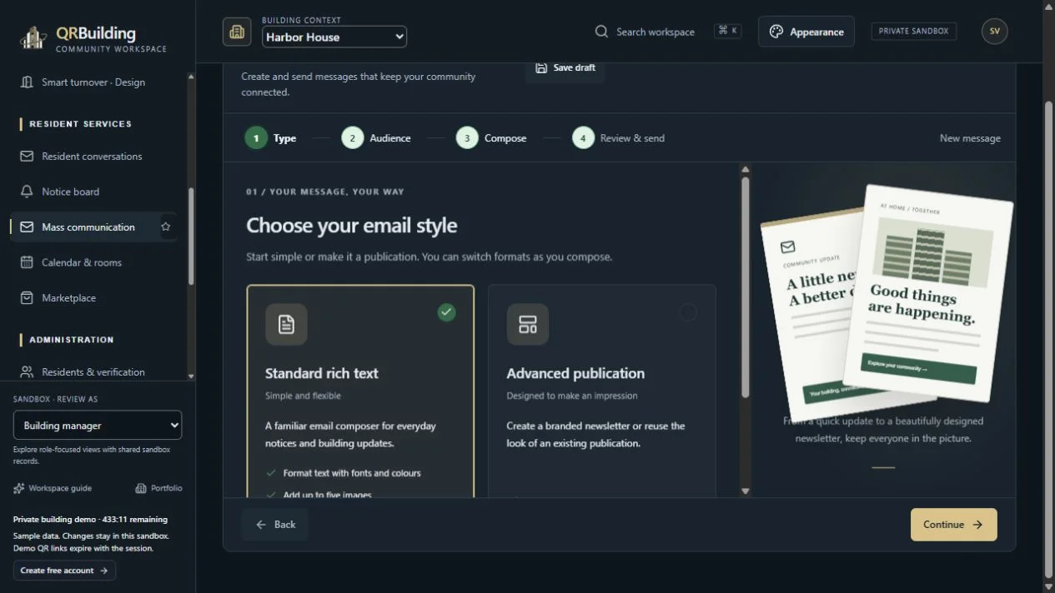Image resolution: width=1055 pixels, height=593 pixels.
Task: Click the palette icon in Appearance
Action: 776,32
